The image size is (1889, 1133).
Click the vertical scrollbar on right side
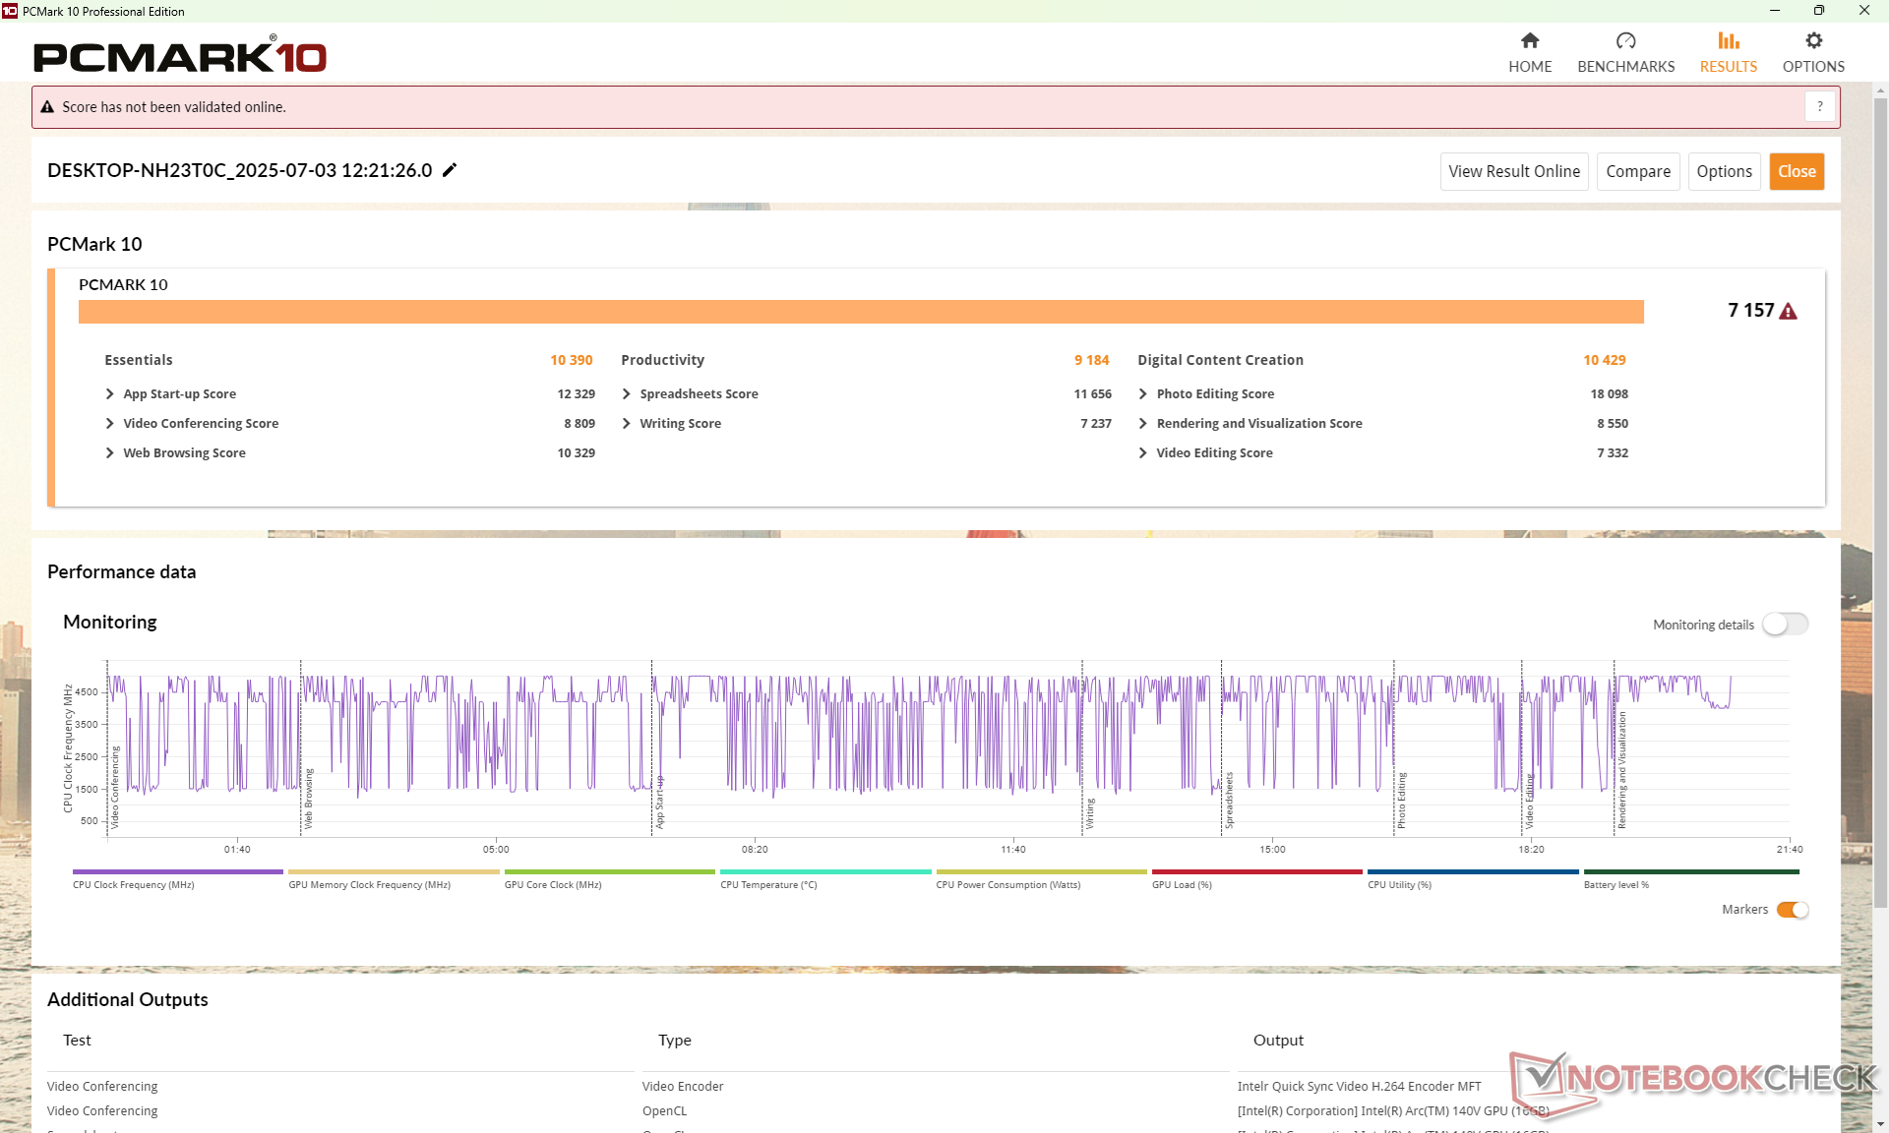[1880, 492]
